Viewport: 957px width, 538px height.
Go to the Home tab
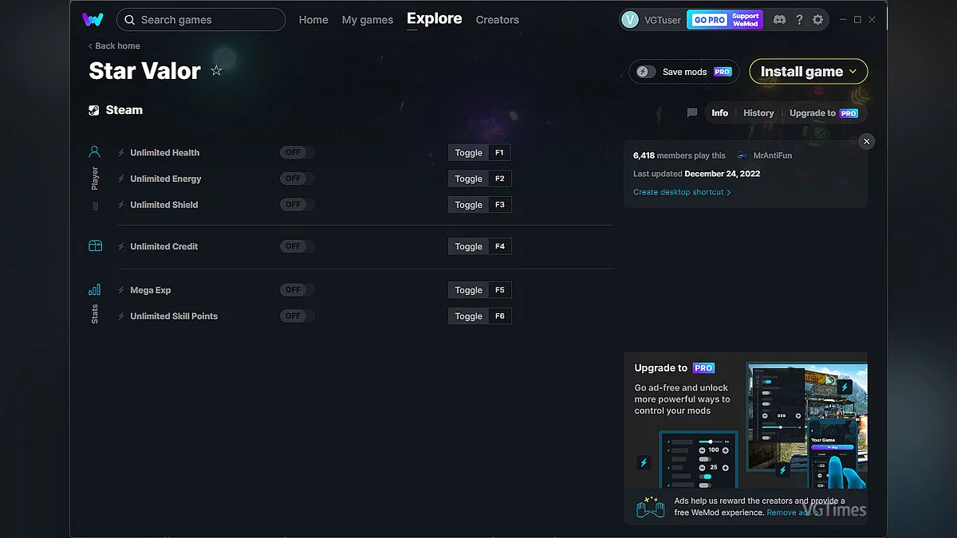(313, 20)
